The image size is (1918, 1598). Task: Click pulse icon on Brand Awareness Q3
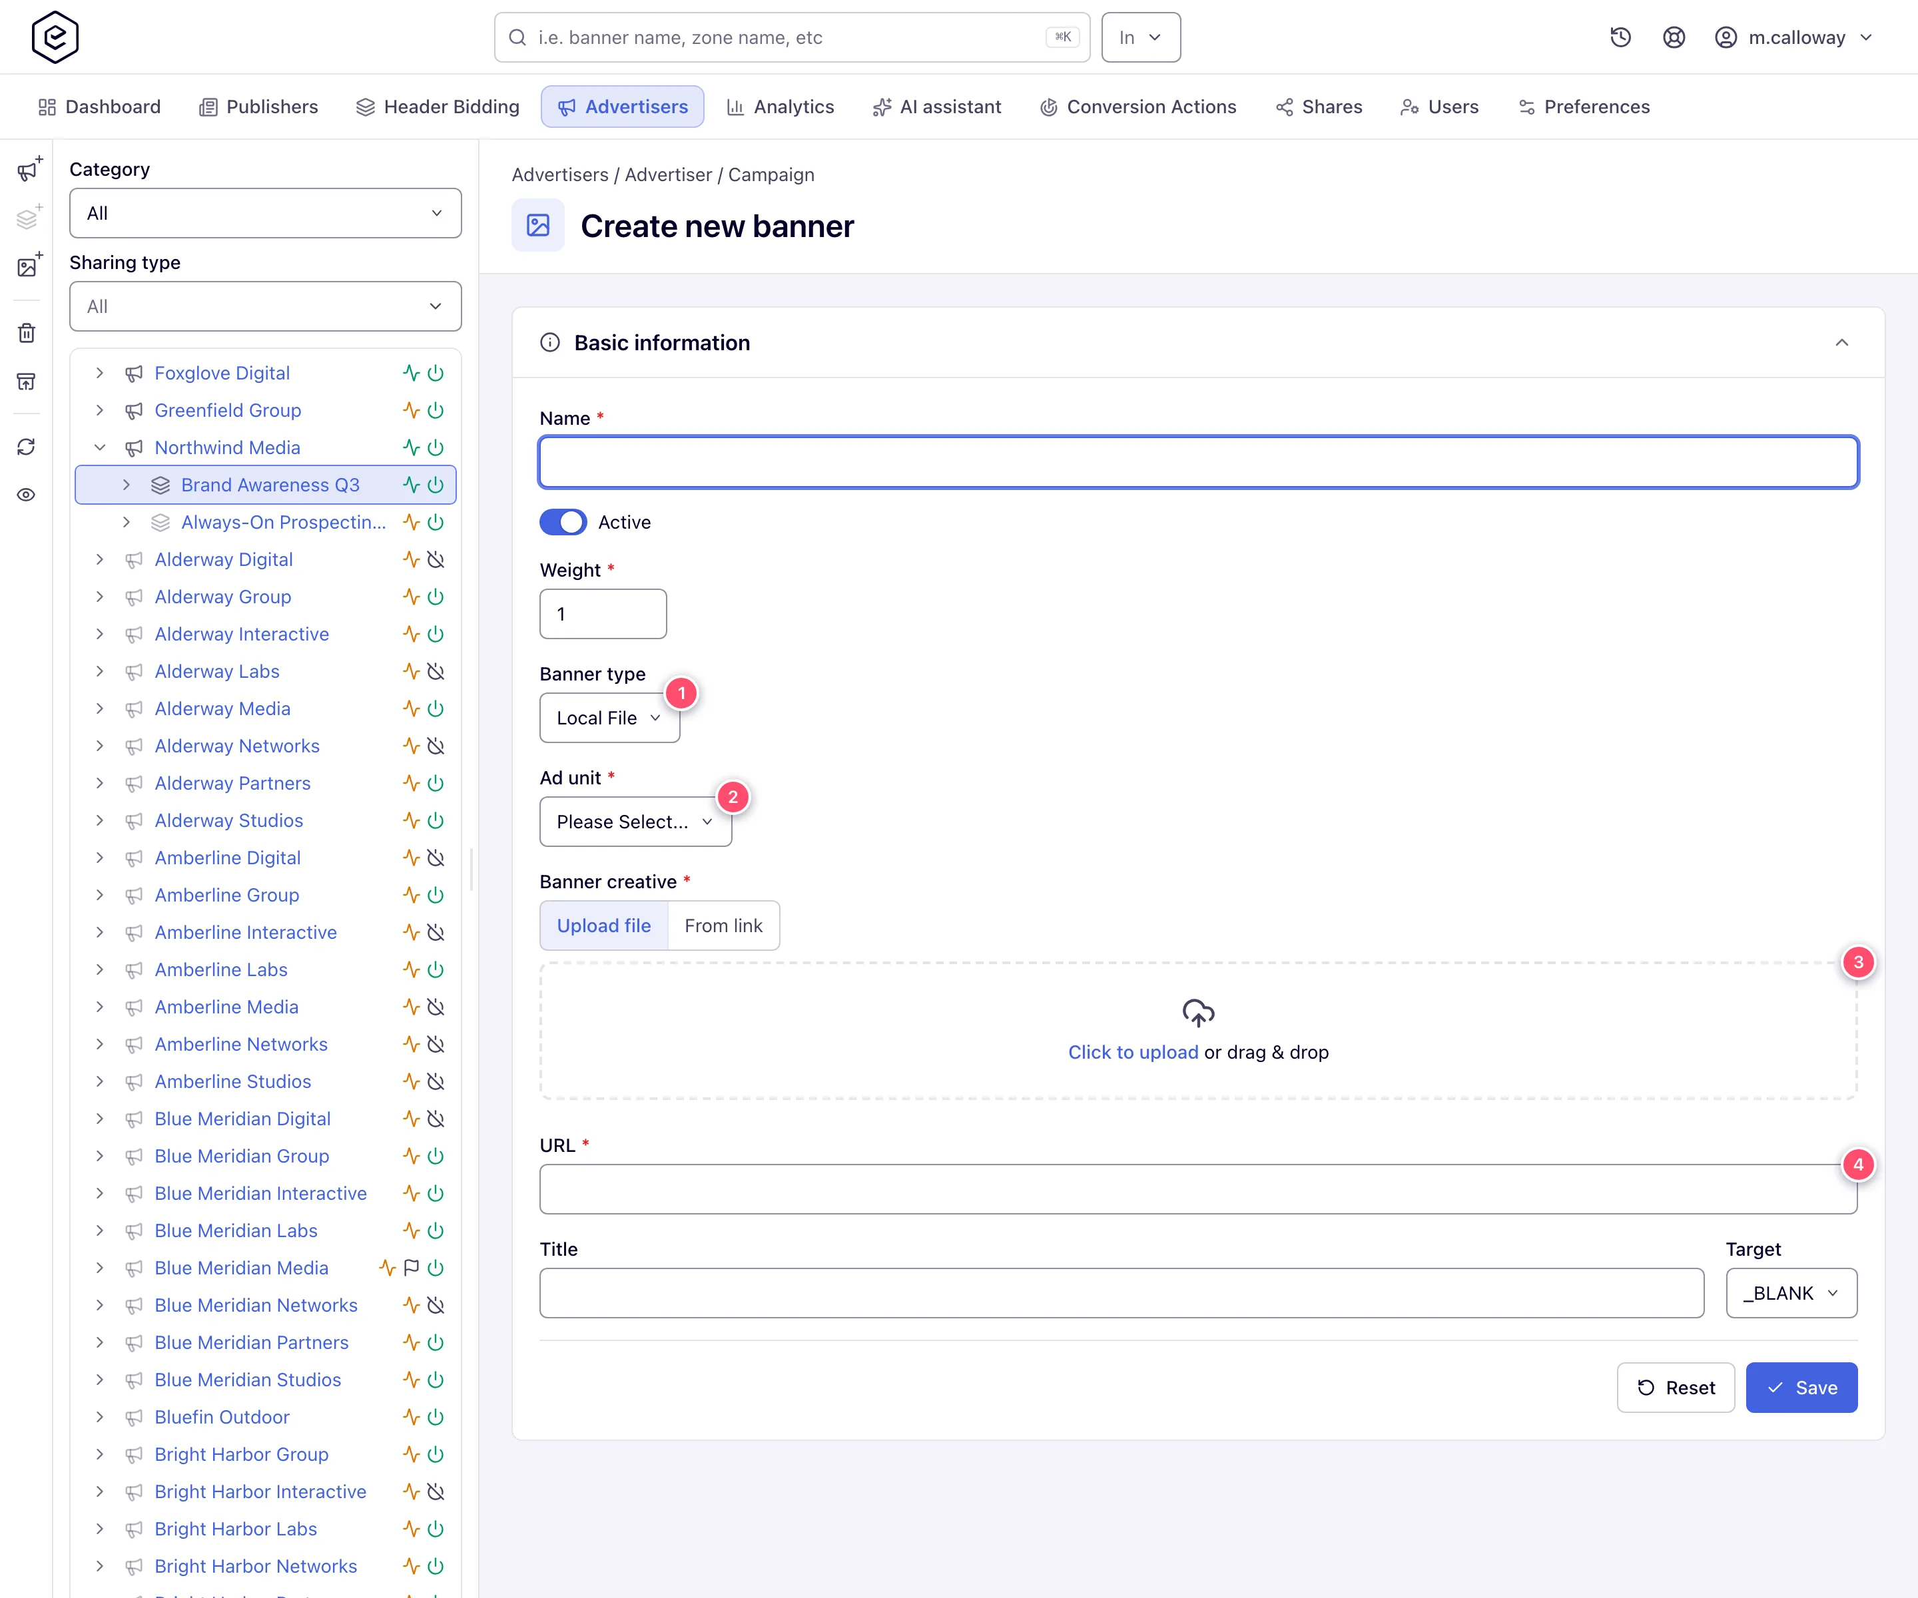(x=411, y=485)
